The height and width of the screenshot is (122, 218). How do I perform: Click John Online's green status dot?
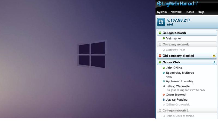[164, 68]
